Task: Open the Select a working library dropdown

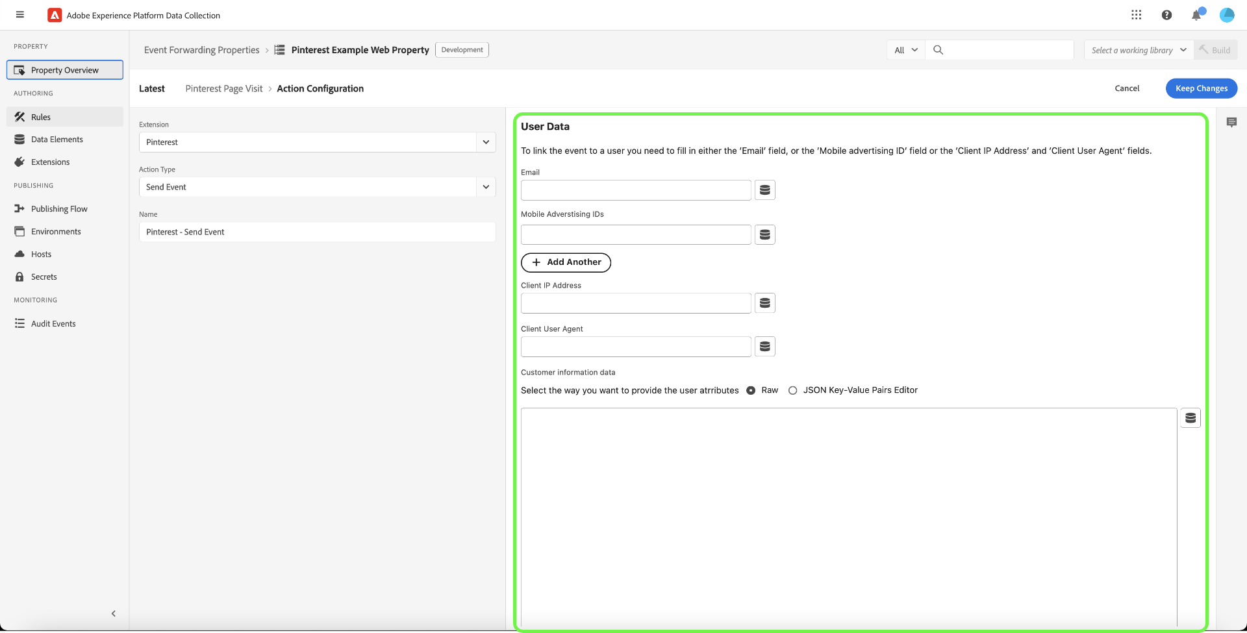Action: point(1139,50)
